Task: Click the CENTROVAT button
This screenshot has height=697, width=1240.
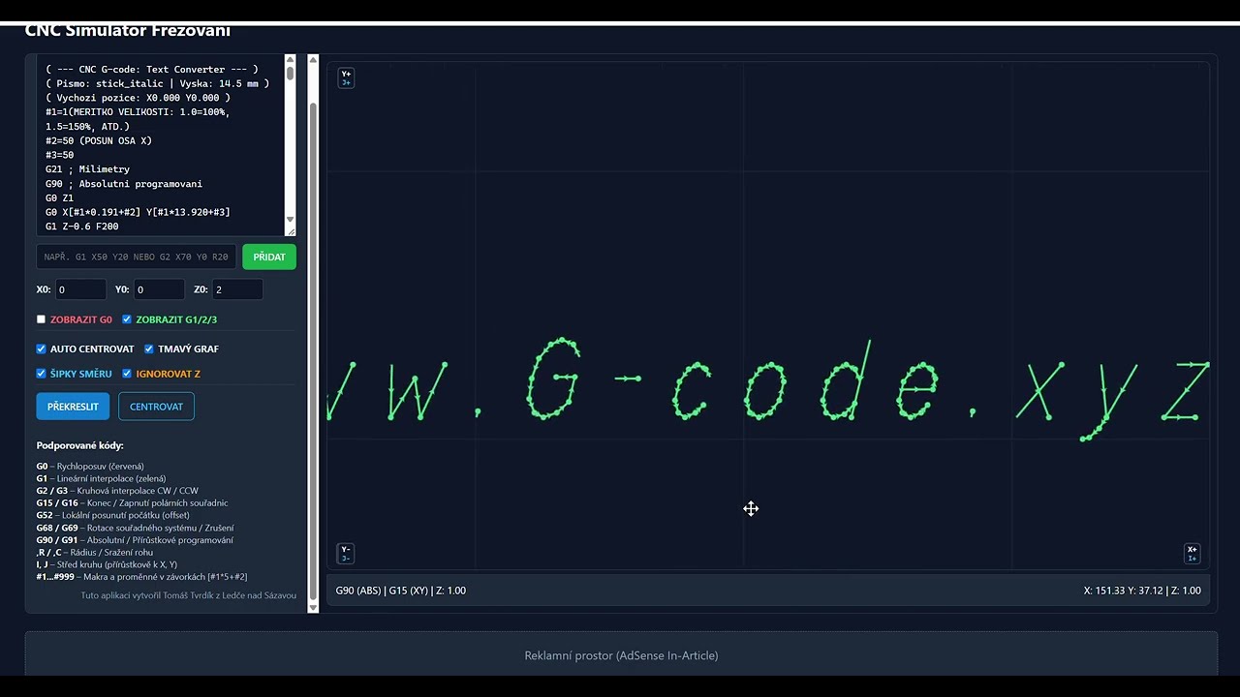Action: click(x=156, y=407)
